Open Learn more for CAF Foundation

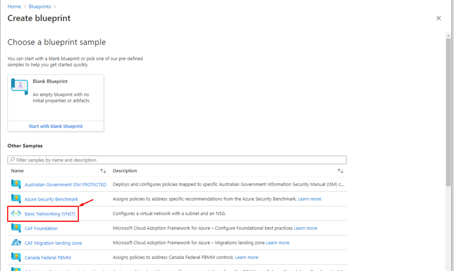coord(305,228)
